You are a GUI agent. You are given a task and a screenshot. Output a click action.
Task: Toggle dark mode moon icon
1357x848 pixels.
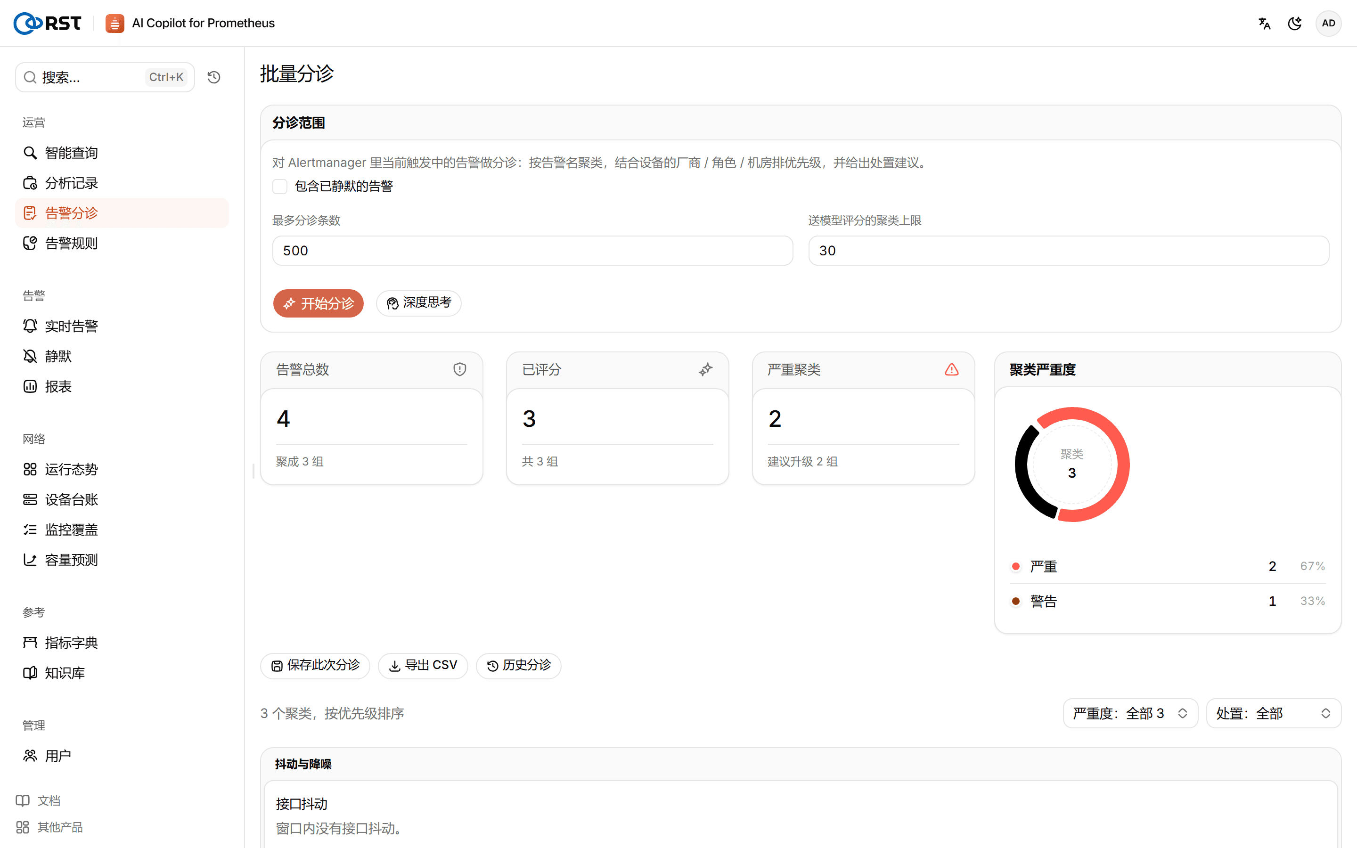tap(1295, 23)
